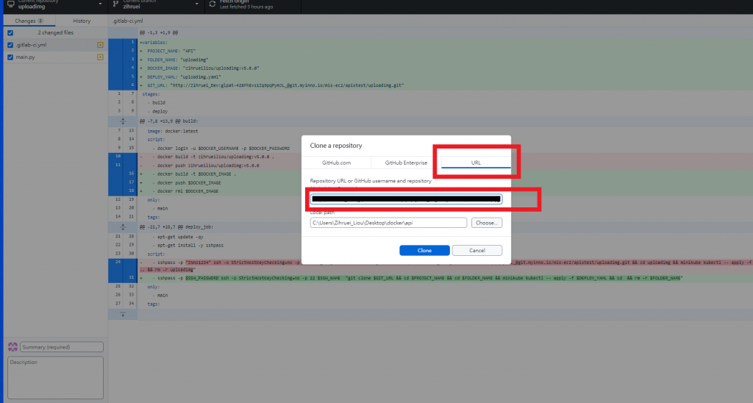753x403 pixels.
Task: Click the hunk header "@@ -1,3 +1,9 @@"
Action: pos(159,32)
